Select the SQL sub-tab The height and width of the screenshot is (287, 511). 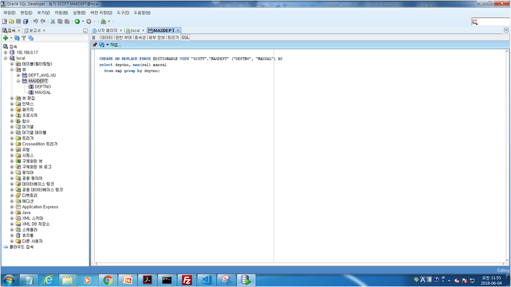pos(185,37)
